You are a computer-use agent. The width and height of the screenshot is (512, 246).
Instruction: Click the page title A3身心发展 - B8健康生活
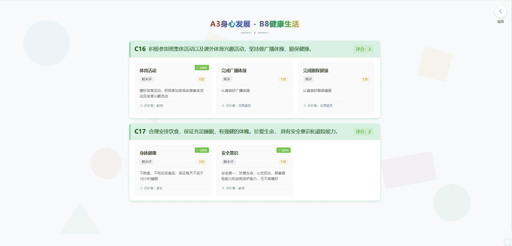tap(255, 24)
